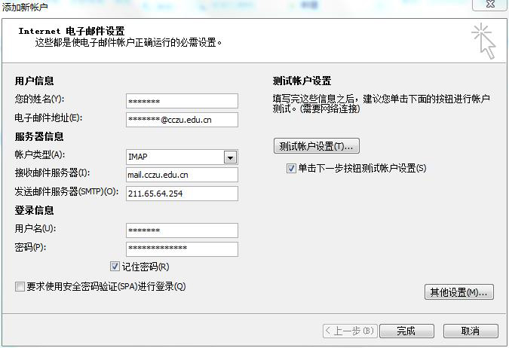The height and width of the screenshot is (348, 509).
Task: Toggle 单击下一步按钮测试帐户设置 checkbox
Action: tap(291, 168)
